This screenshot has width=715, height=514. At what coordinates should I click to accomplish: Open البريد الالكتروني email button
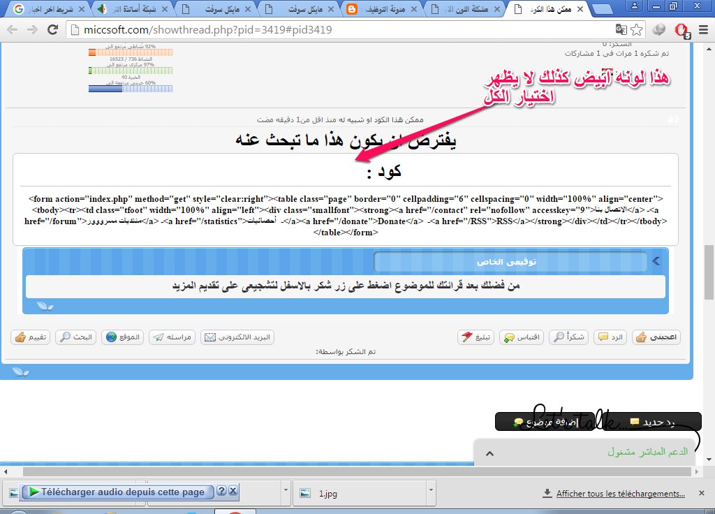237,337
